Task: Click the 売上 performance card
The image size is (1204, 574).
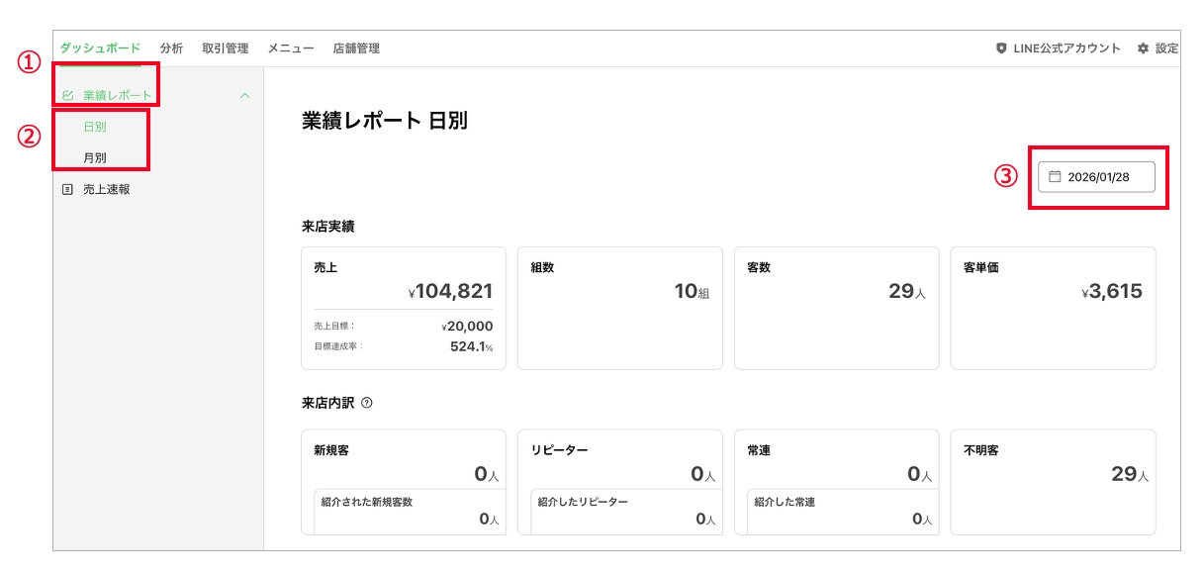Action: pyautogui.click(x=402, y=307)
